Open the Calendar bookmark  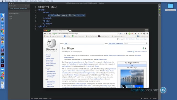tap(67, 36)
